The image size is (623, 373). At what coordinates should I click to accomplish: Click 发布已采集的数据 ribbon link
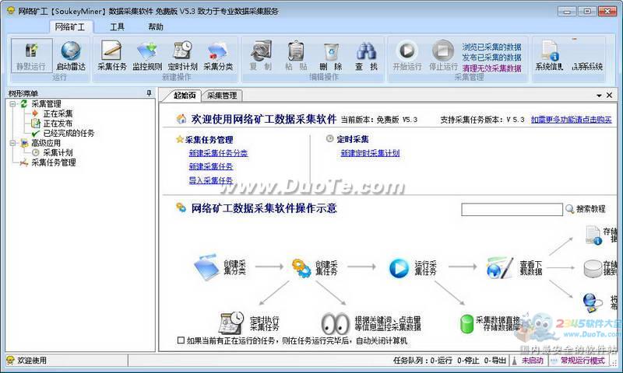[491, 58]
